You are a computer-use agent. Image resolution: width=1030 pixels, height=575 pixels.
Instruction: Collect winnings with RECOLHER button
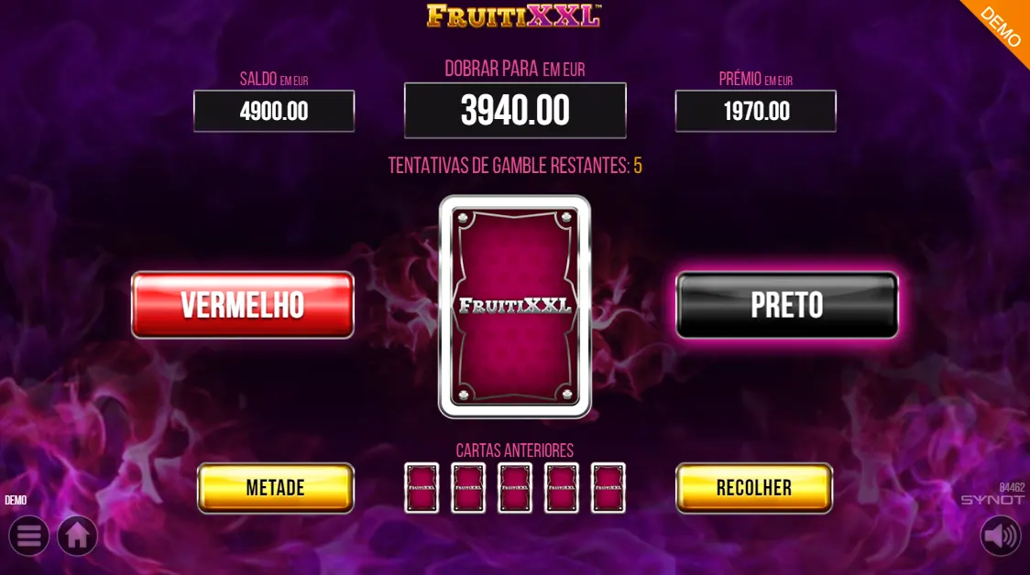(x=754, y=488)
